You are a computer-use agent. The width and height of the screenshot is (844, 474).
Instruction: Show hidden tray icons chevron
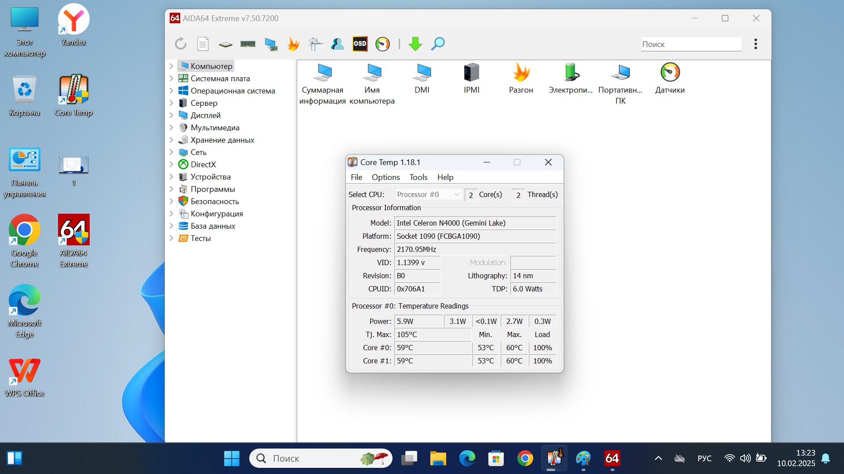point(658,458)
